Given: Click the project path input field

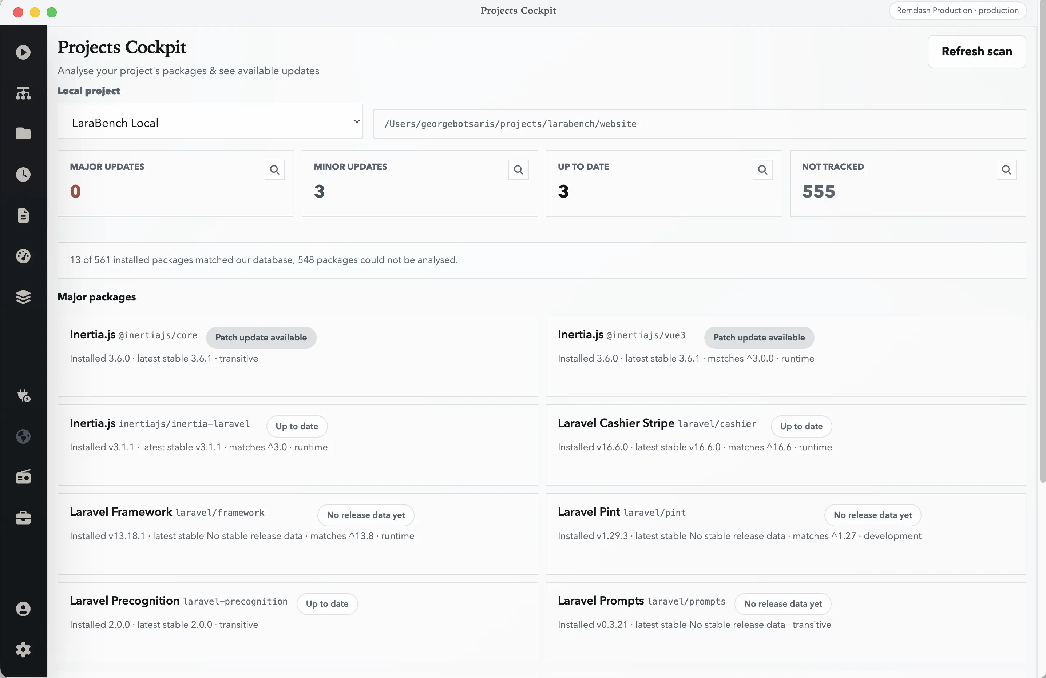Looking at the screenshot, I should click(699, 124).
